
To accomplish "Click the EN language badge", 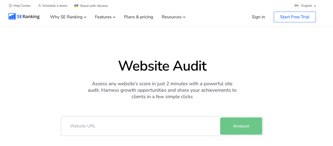I will [296, 6].
